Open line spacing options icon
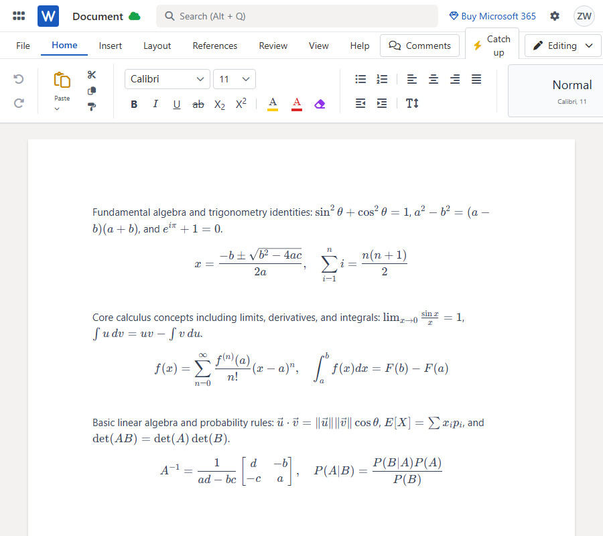 point(412,103)
